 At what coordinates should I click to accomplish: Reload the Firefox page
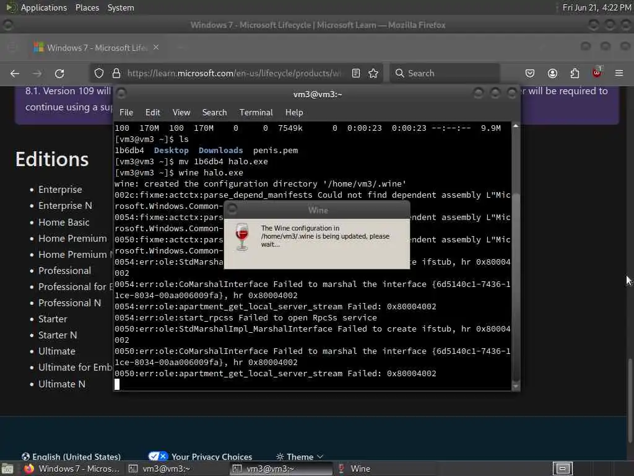click(x=59, y=73)
